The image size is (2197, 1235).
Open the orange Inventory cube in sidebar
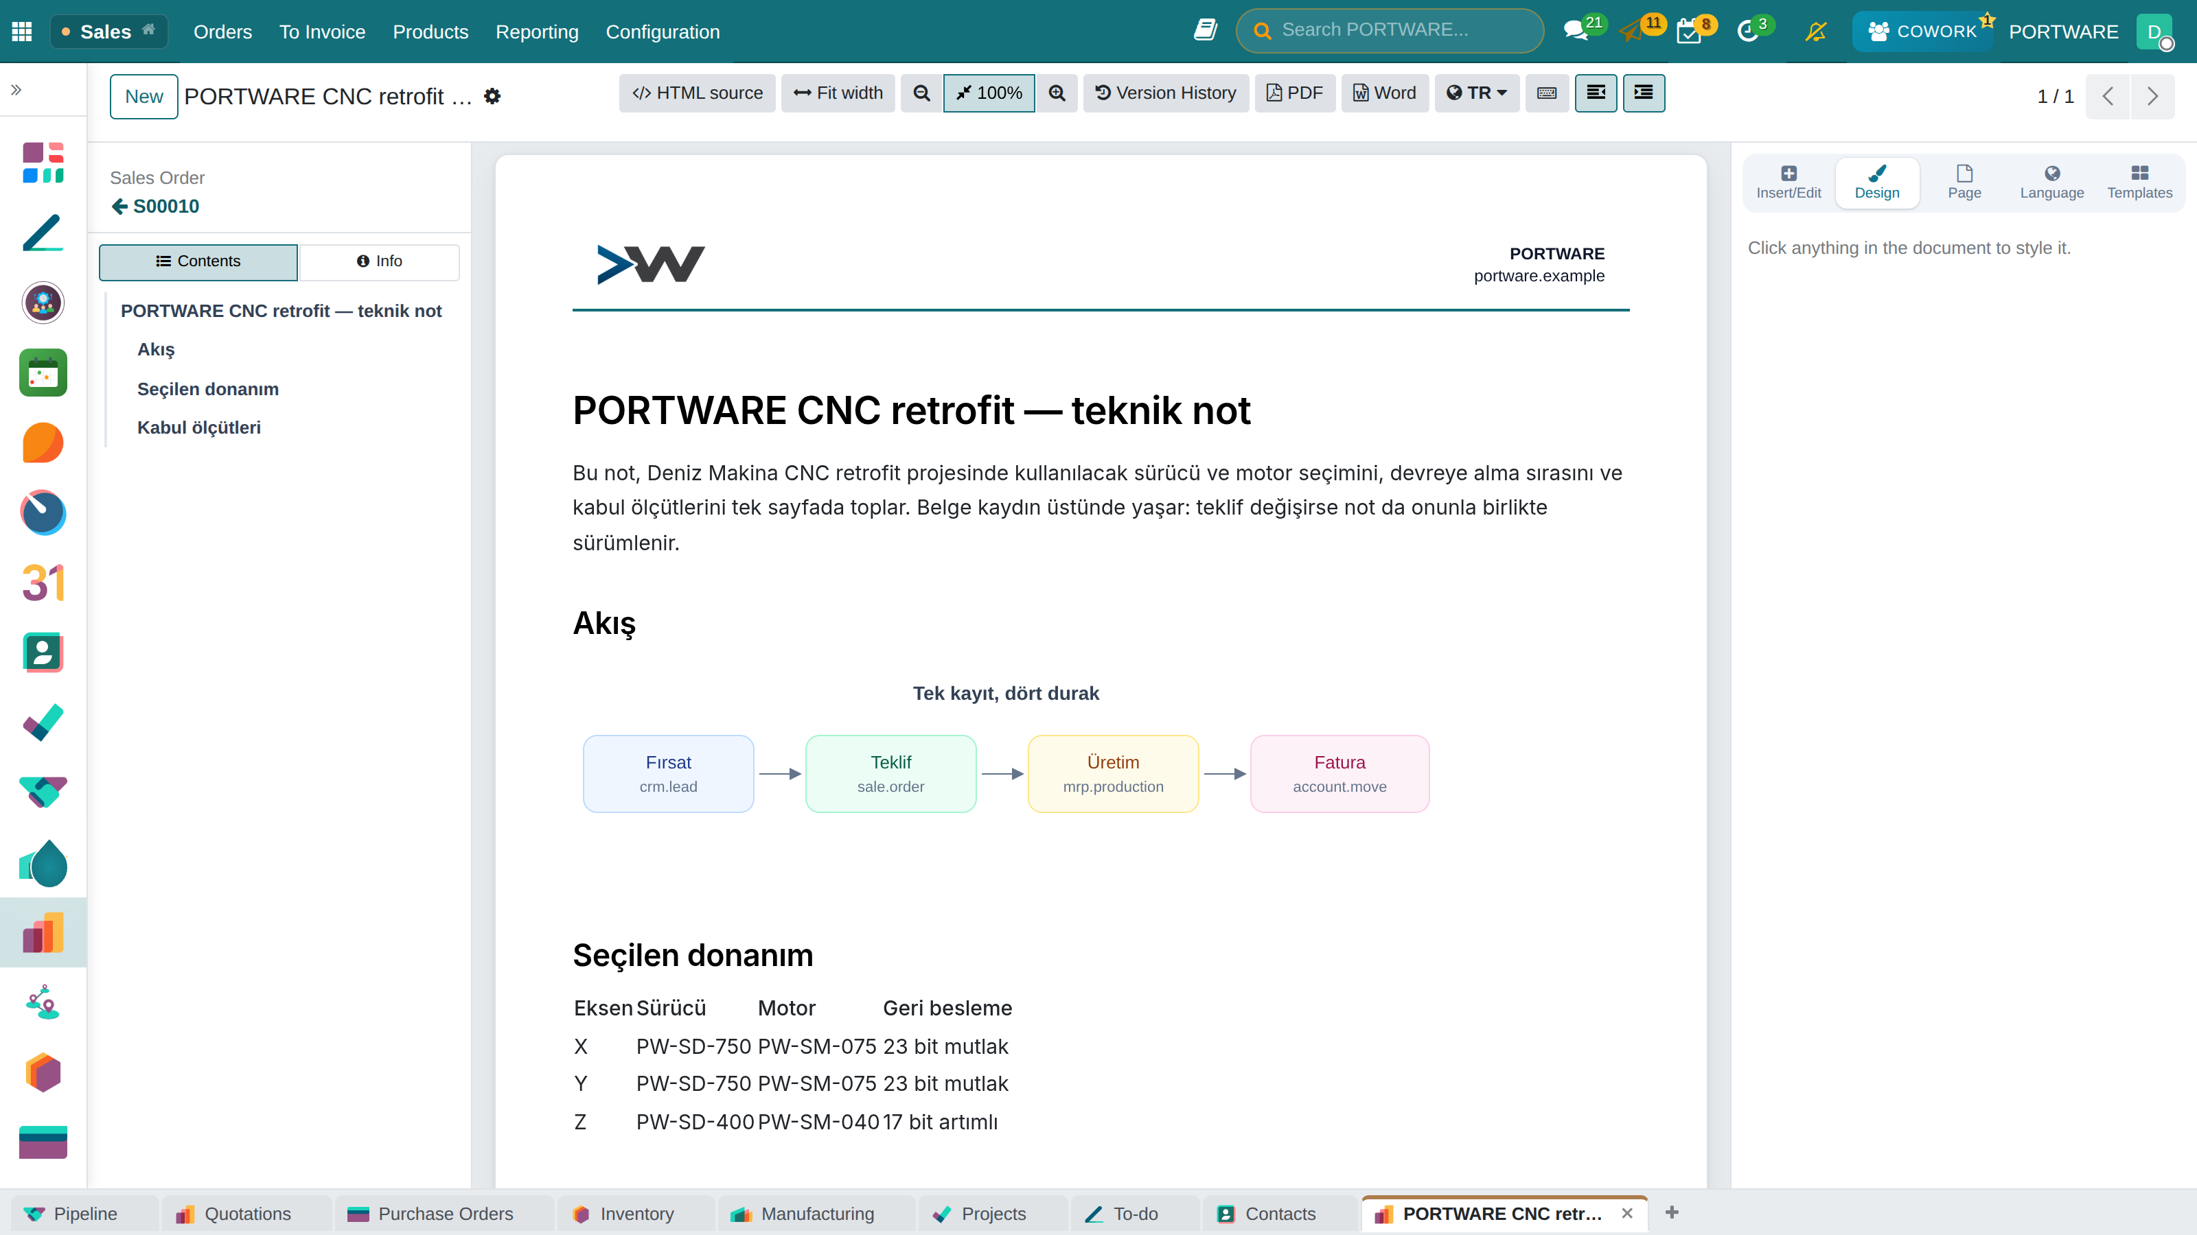point(43,1073)
